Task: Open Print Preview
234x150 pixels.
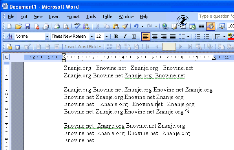Action: 66,27
